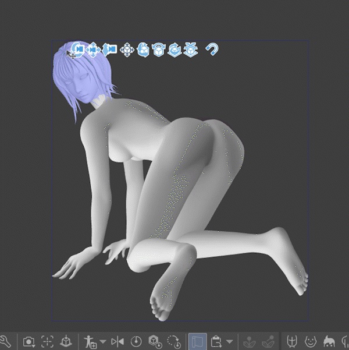Click the second greyed-out joint flower icon

(268, 341)
